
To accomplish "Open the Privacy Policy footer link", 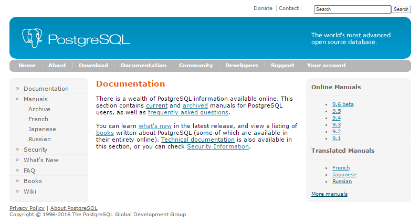I will 27,208.
